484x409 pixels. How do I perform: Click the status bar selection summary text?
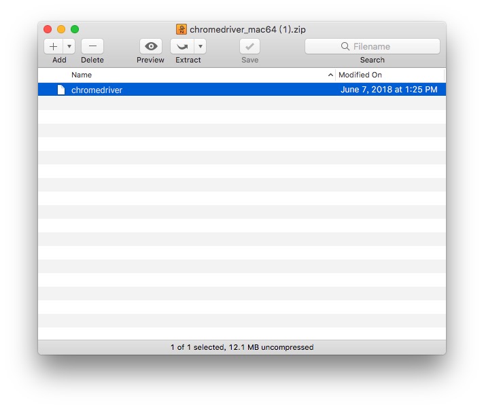click(x=242, y=347)
